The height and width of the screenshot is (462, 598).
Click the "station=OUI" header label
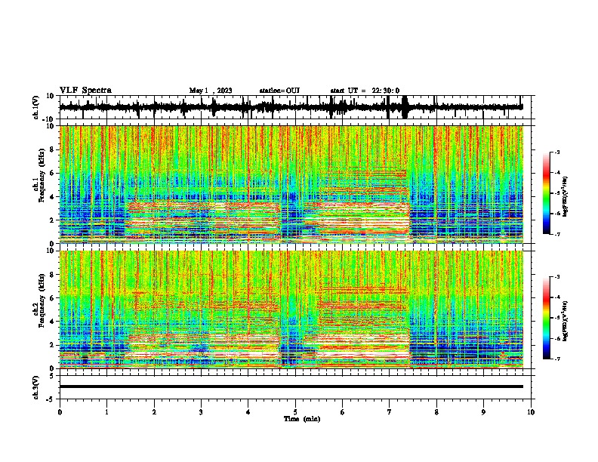279,91
